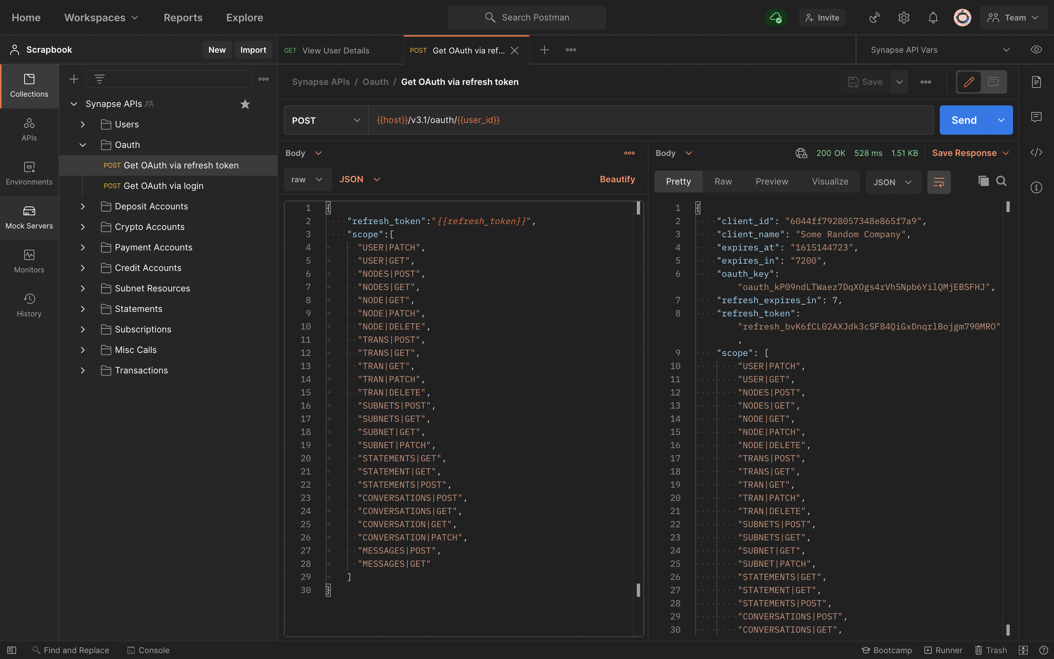Switch to the View User Details tab
1054x659 pixels.
tap(335, 51)
